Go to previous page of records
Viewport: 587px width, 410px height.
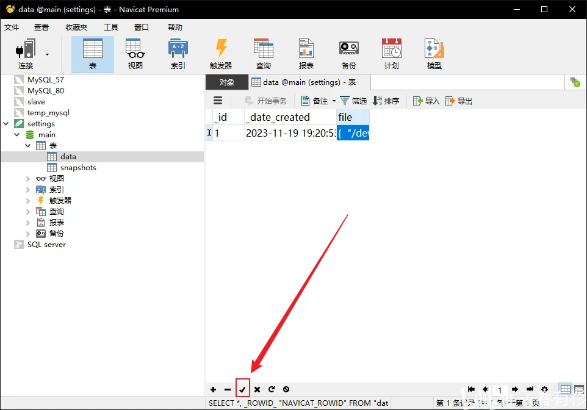(486, 389)
